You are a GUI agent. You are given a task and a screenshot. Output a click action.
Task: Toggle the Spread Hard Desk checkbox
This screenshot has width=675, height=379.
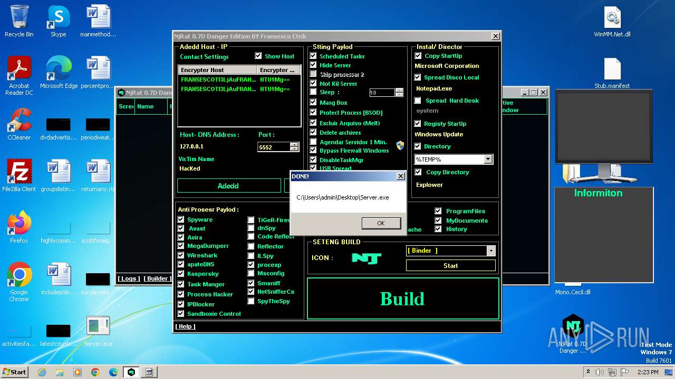(x=418, y=101)
